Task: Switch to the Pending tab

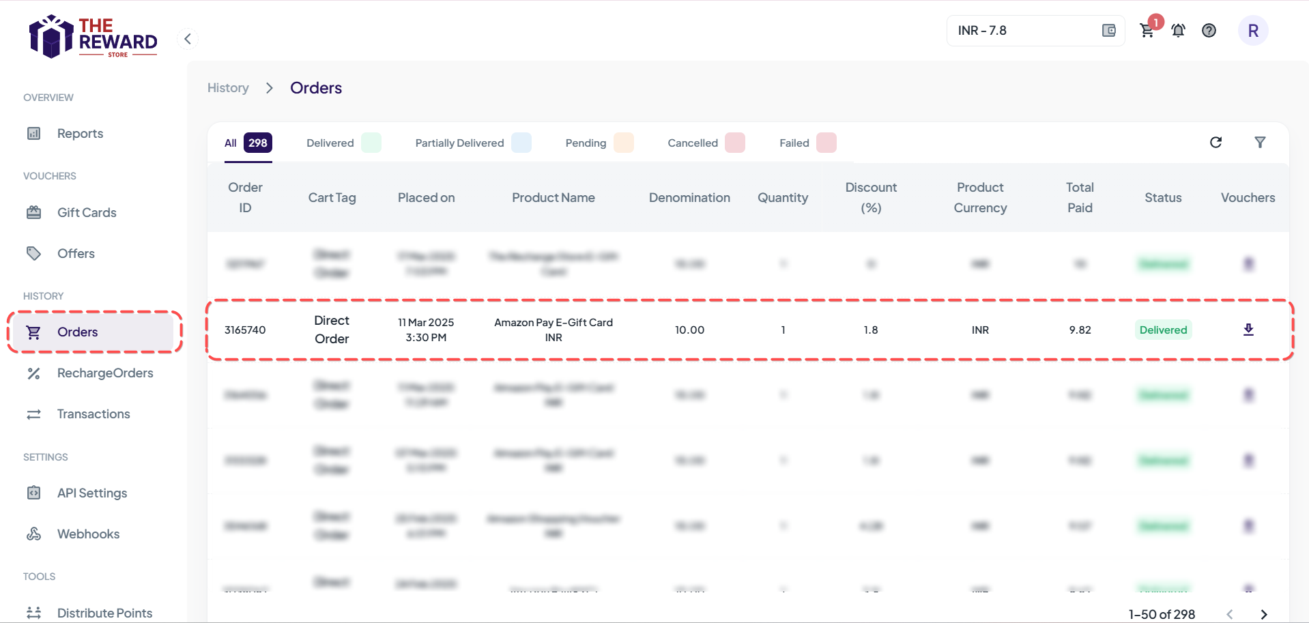Action: point(599,143)
